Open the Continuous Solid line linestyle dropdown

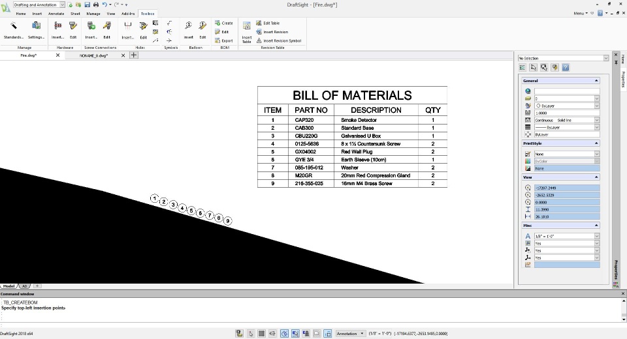click(x=596, y=120)
